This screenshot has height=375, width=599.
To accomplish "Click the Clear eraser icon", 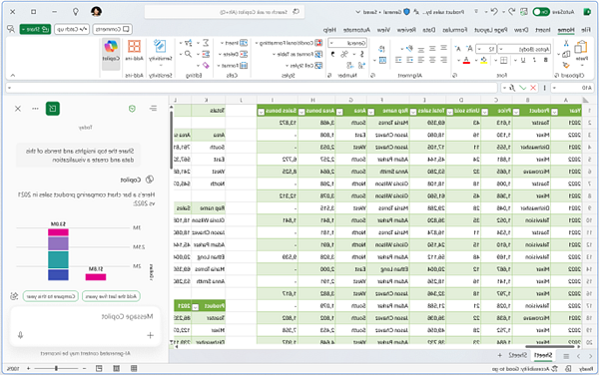I will [x=206, y=65].
